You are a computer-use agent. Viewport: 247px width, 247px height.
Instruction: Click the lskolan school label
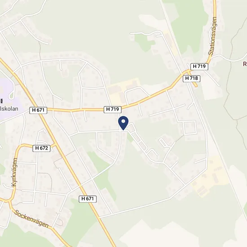(x=9, y=109)
